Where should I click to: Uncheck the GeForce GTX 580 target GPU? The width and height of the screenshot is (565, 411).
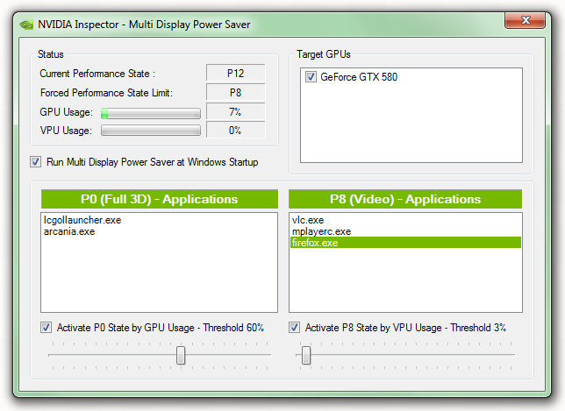click(x=311, y=76)
